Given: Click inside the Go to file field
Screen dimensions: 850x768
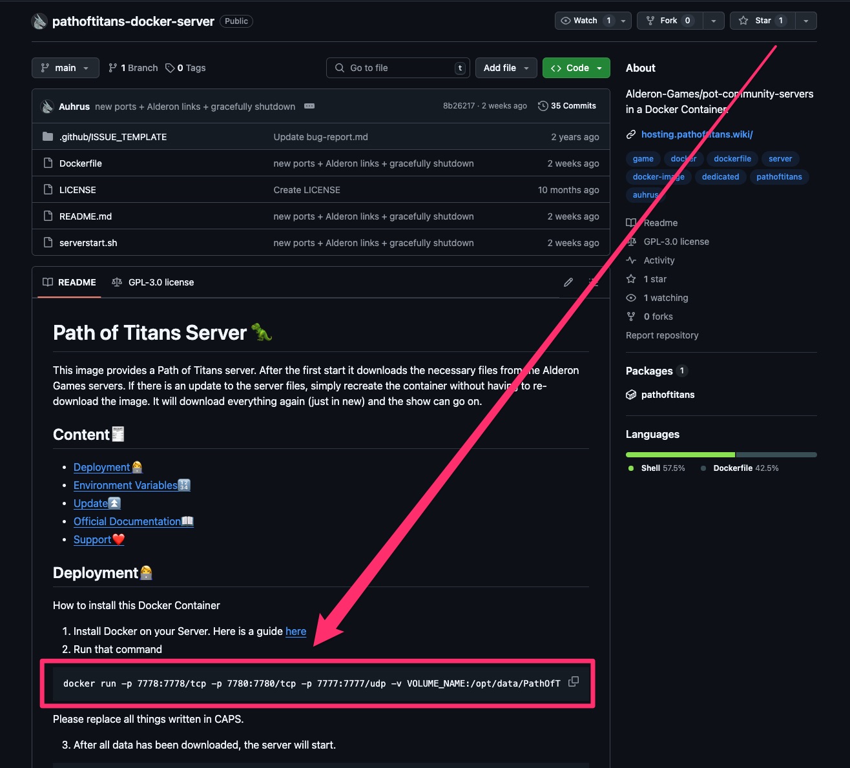Looking at the screenshot, I should [x=397, y=67].
